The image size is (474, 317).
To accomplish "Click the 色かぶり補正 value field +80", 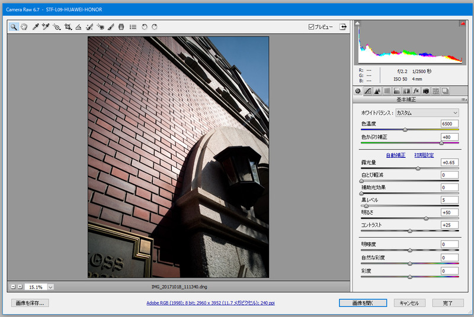I will point(449,137).
